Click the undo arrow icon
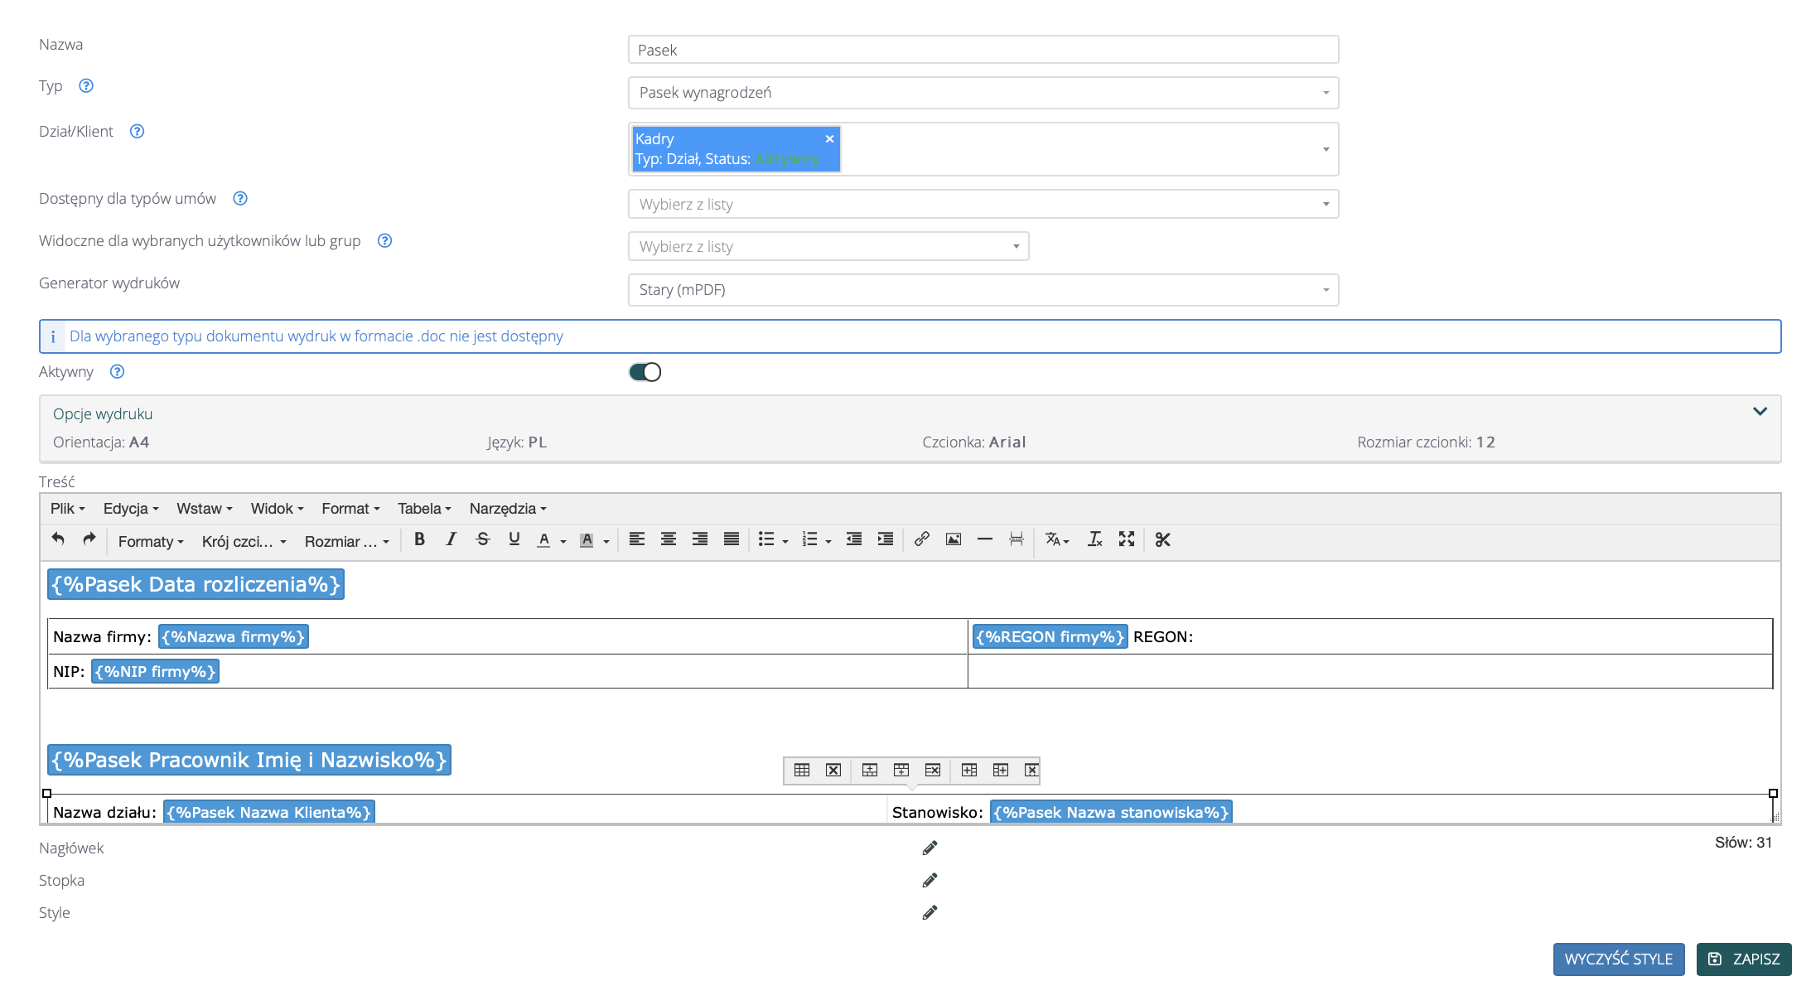The height and width of the screenshot is (981, 1811). pos(58,539)
